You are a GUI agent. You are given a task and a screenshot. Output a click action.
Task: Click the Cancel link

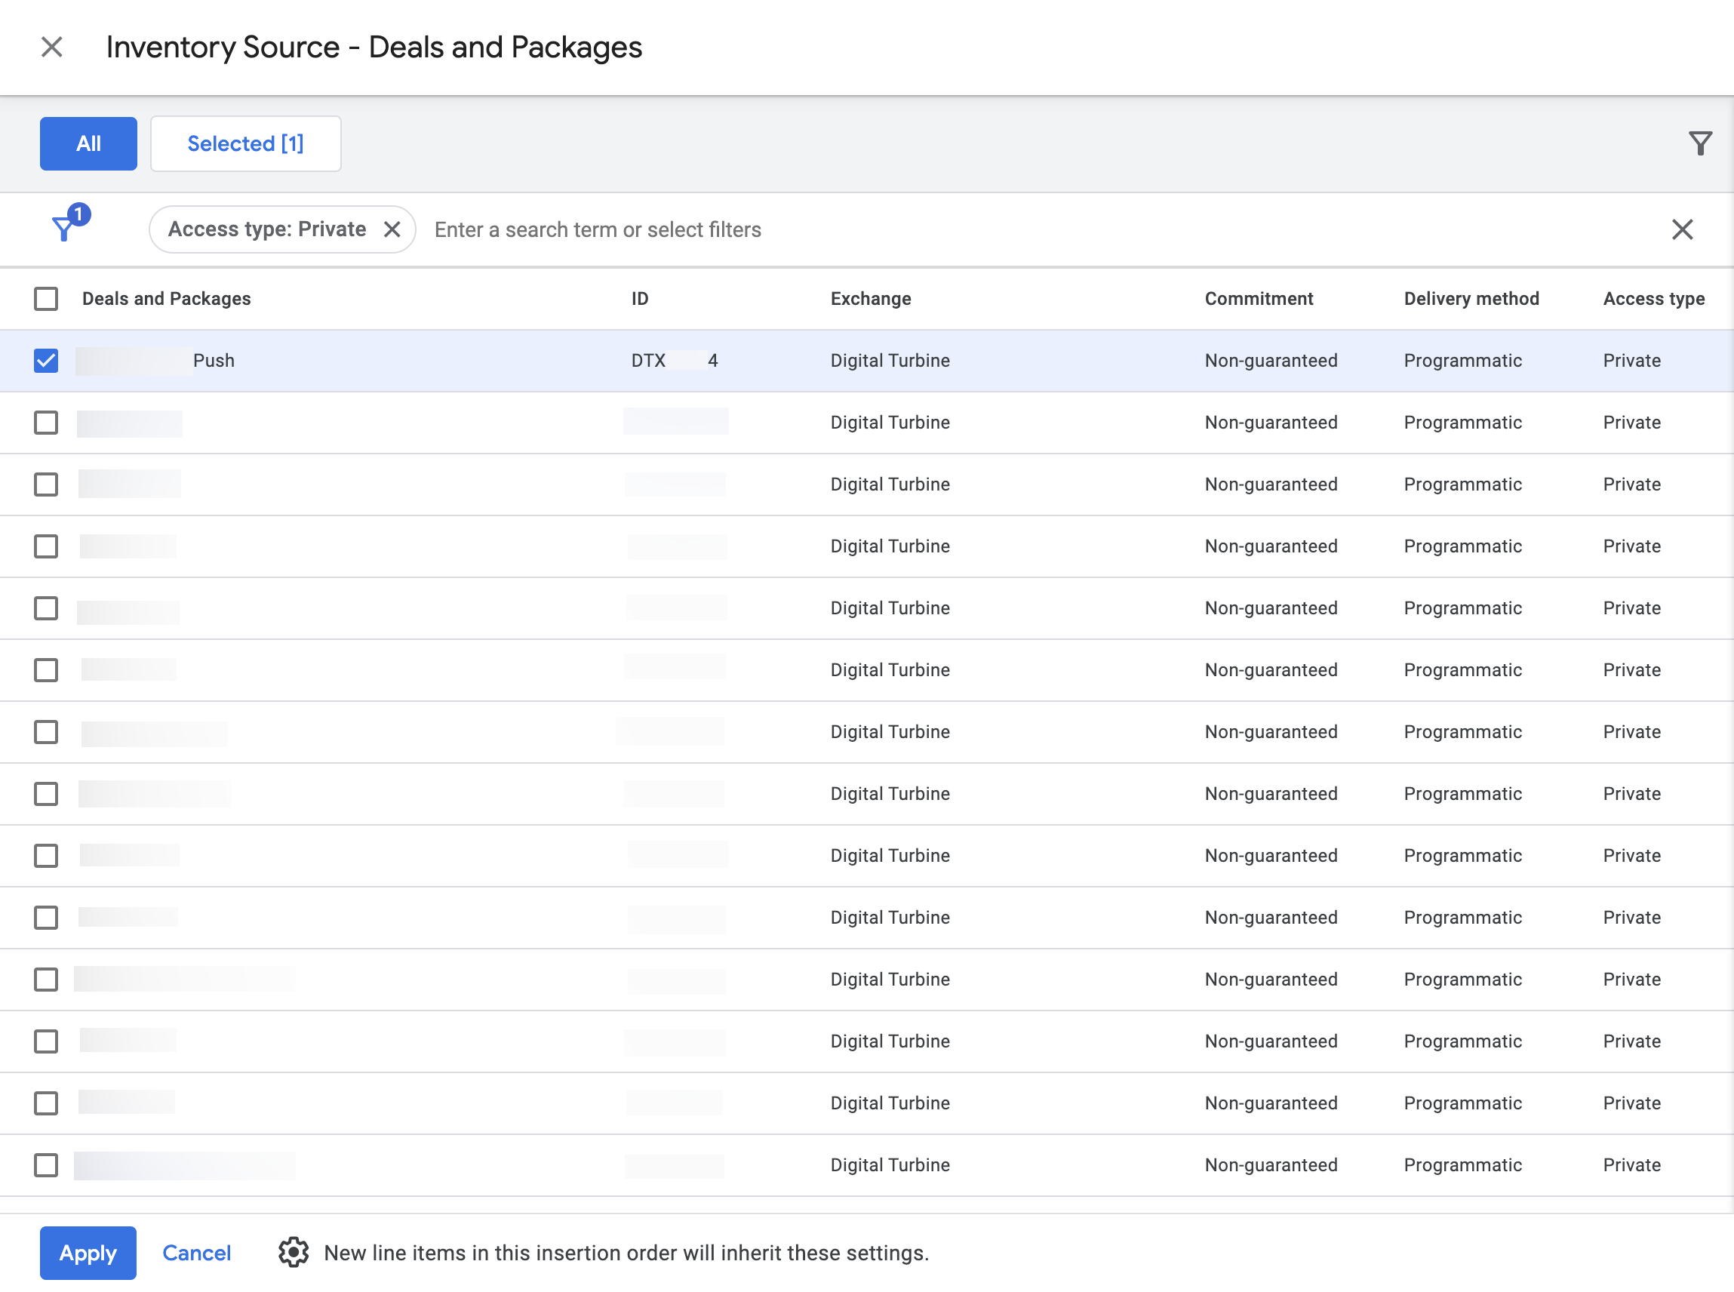point(196,1252)
